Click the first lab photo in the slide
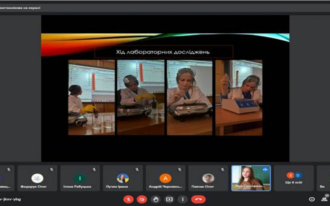 click(x=92, y=98)
